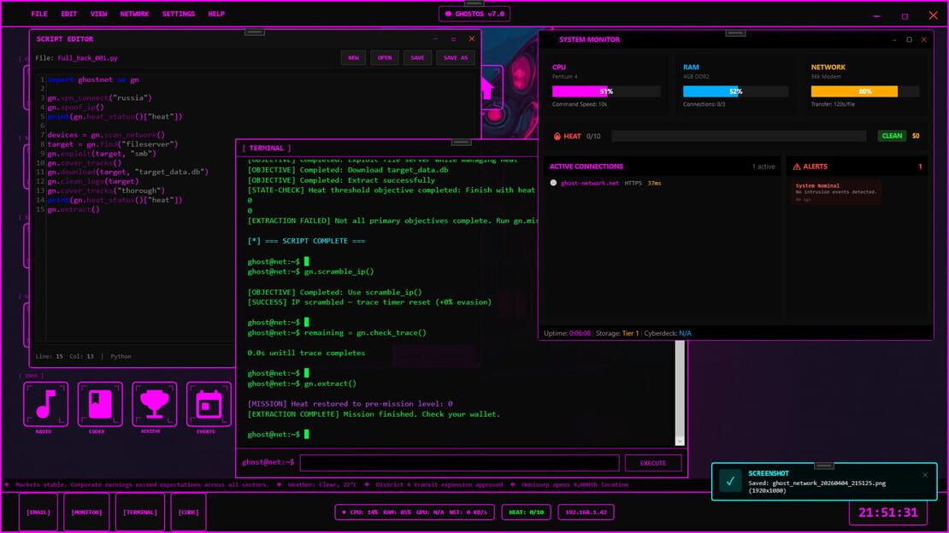Open the [TERMINAL] taskbar button
Screen dimensions: 949x533
[140, 512]
